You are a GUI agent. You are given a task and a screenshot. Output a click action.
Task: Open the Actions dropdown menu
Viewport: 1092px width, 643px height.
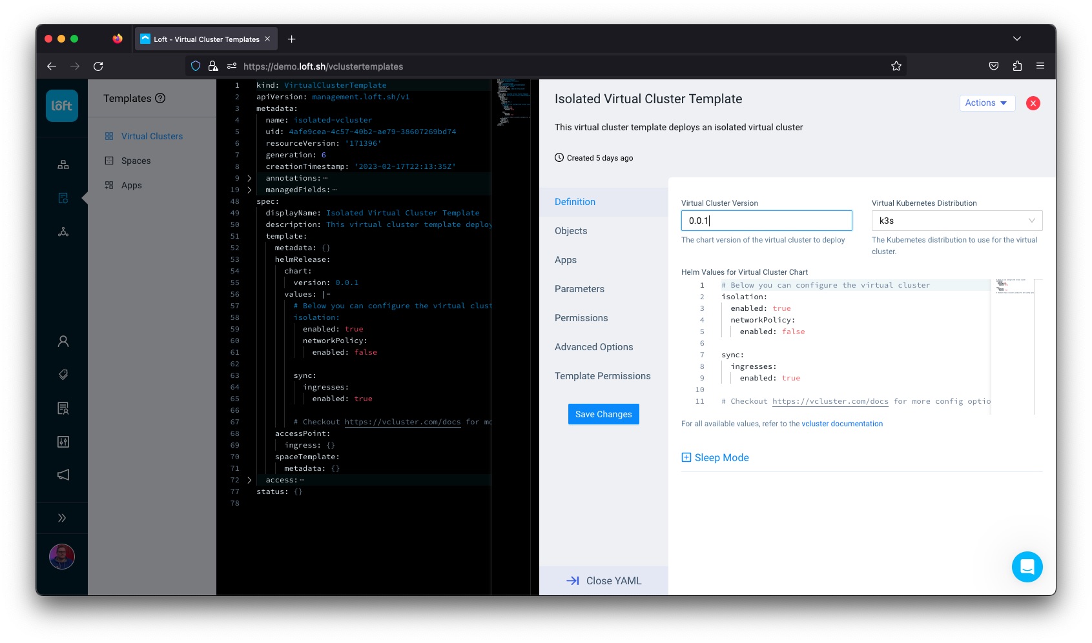pos(987,103)
